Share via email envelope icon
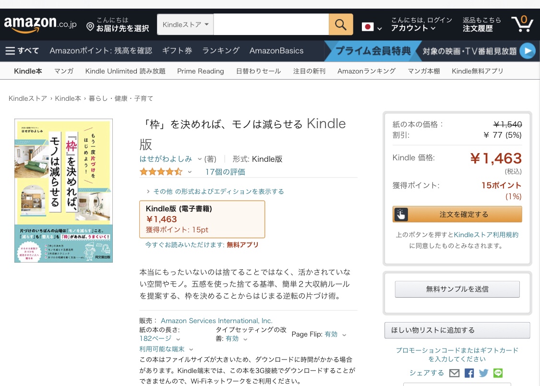Viewport: 540px width, 386px height. click(454, 373)
